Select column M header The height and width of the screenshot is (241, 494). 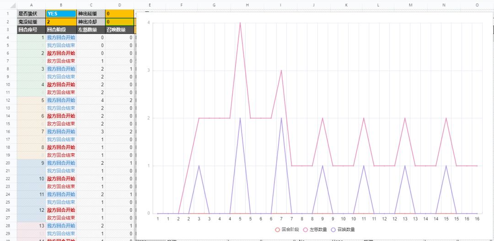pyautogui.click(x=410, y=5)
